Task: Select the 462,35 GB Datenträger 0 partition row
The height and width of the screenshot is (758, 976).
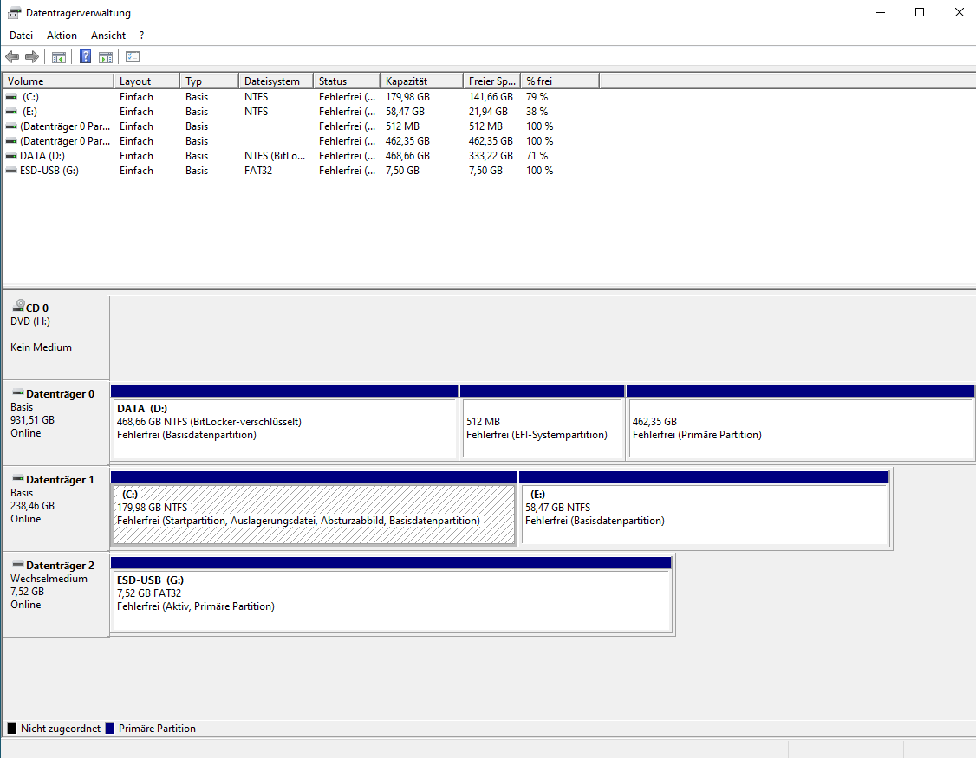Action: pos(302,141)
